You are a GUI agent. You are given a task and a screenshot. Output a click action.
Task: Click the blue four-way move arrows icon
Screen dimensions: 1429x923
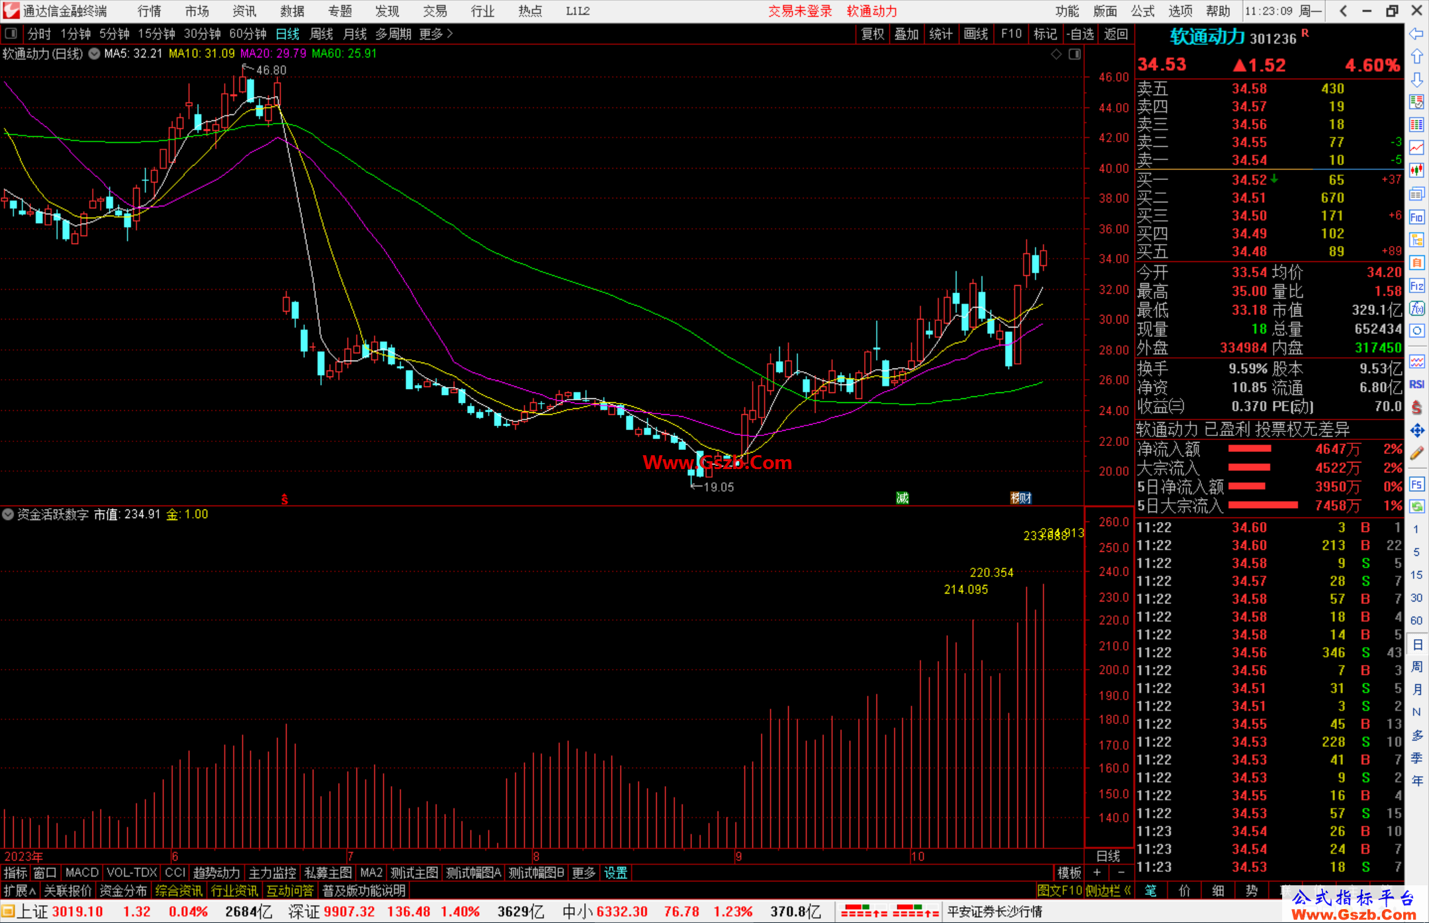[x=1416, y=431]
